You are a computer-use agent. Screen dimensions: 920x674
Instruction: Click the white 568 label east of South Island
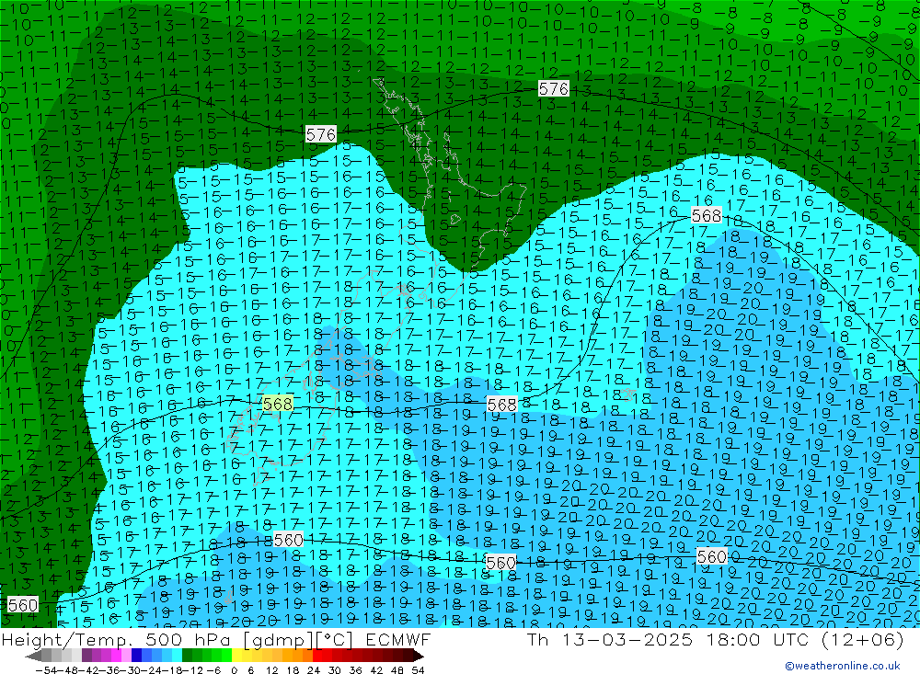(x=501, y=405)
